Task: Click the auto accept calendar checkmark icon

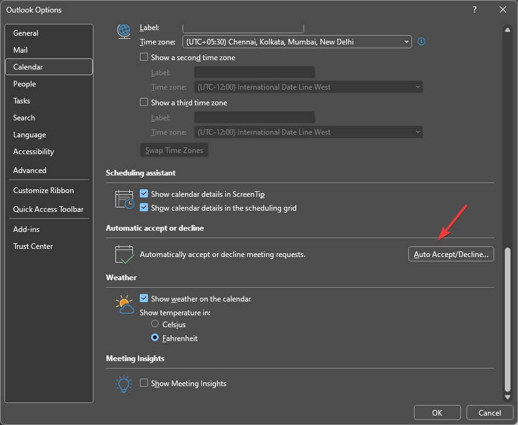Action: pyautogui.click(x=124, y=254)
